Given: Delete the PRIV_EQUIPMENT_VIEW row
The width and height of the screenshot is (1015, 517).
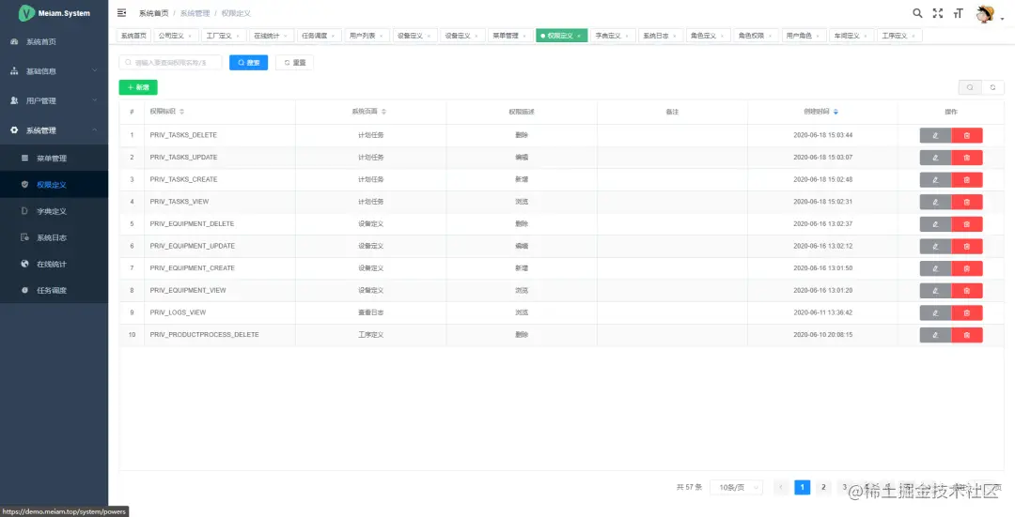Looking at the screenshot, I should [967, 291].
